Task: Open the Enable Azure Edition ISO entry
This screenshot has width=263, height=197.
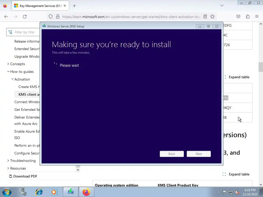Action: click(27, 134)
